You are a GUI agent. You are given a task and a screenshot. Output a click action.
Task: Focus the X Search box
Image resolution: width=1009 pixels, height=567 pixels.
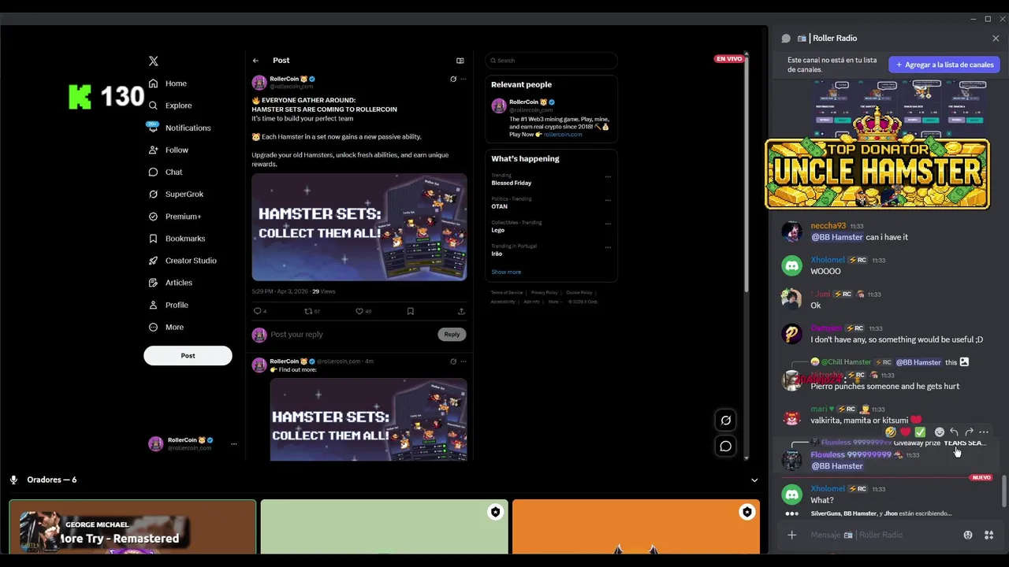pyautogui.click(x=551, y=61)
